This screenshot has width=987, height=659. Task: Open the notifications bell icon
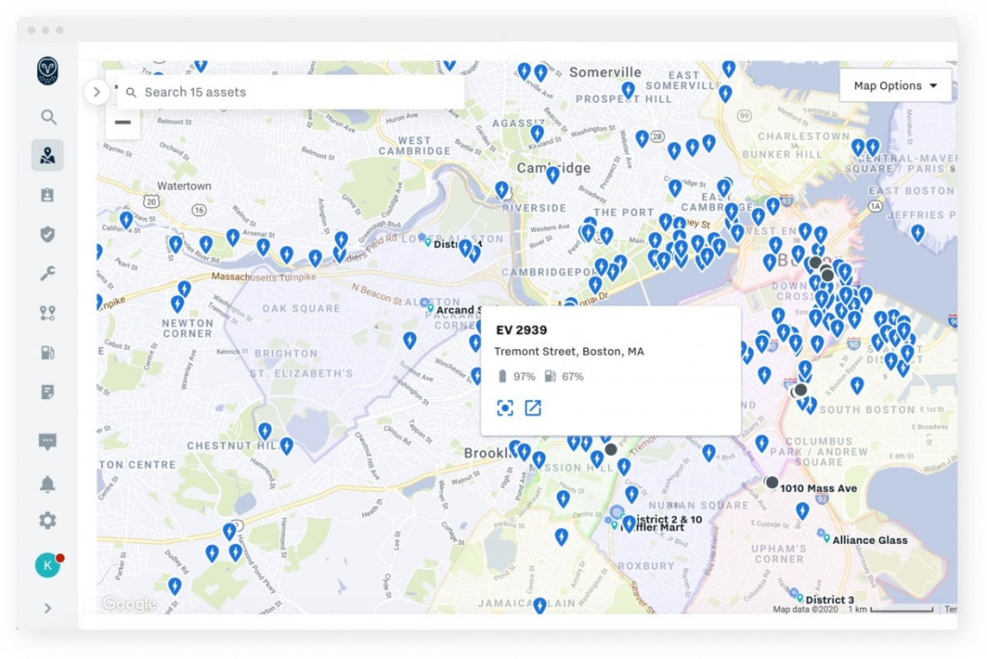coord(48,484)
